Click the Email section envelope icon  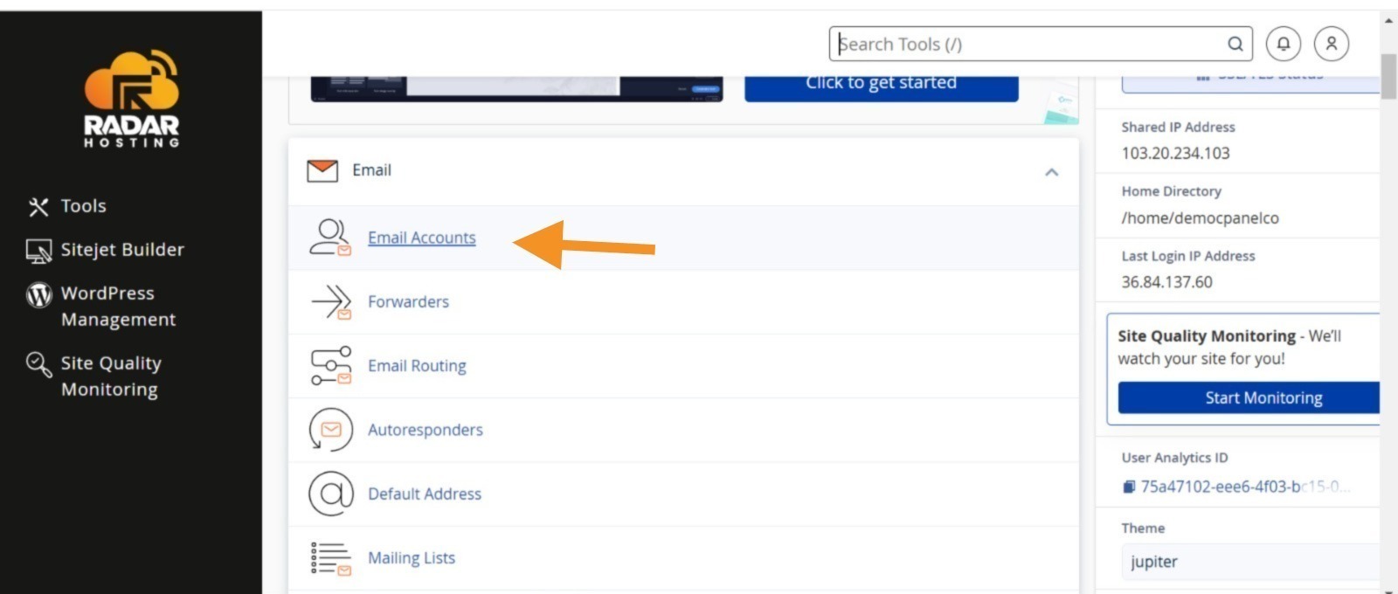[322, 170]
